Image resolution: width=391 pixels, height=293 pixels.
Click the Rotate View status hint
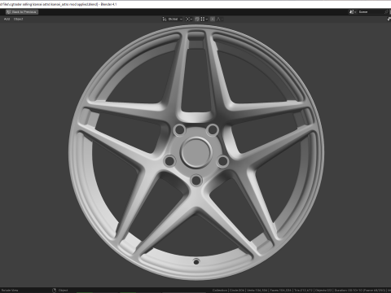pos(10,291)
